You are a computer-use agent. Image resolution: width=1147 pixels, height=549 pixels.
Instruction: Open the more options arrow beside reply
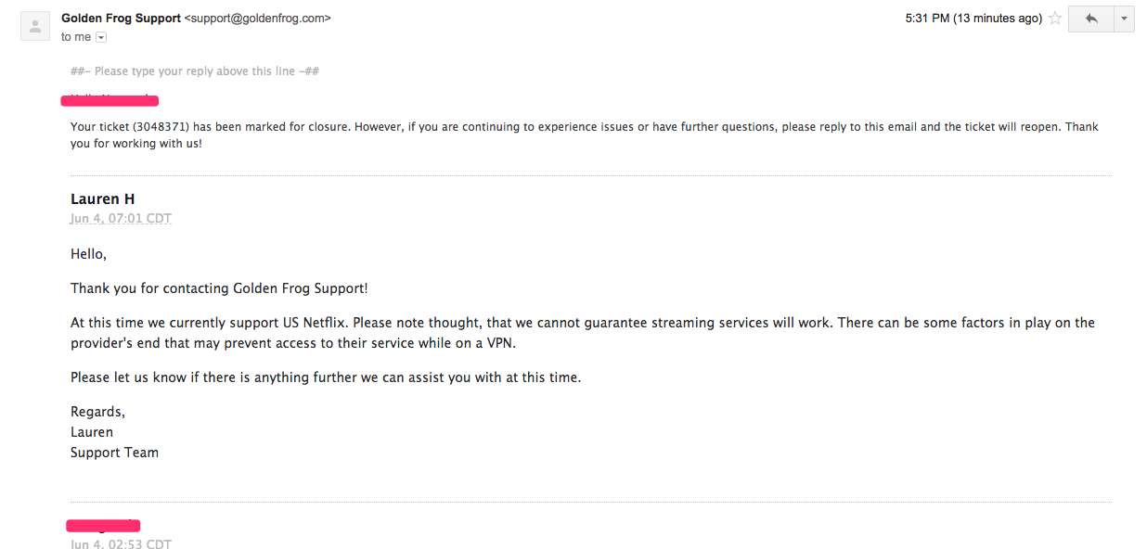(x=1124, y=19)
